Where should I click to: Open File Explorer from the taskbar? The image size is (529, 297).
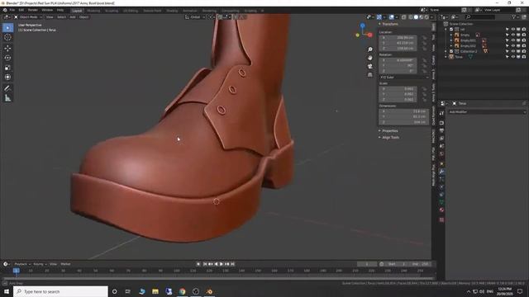pyautogui.click(x=155, y=291)
